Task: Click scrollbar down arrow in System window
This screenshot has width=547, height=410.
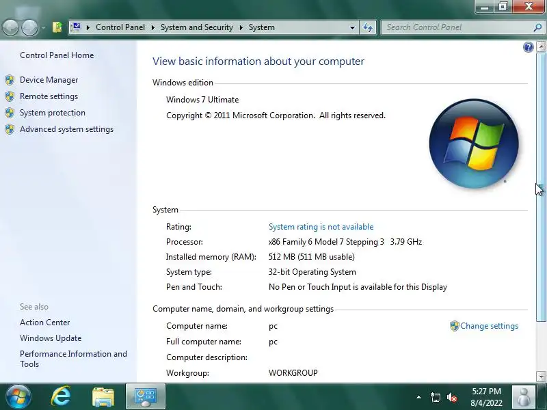Action: (x=541, y=377)
